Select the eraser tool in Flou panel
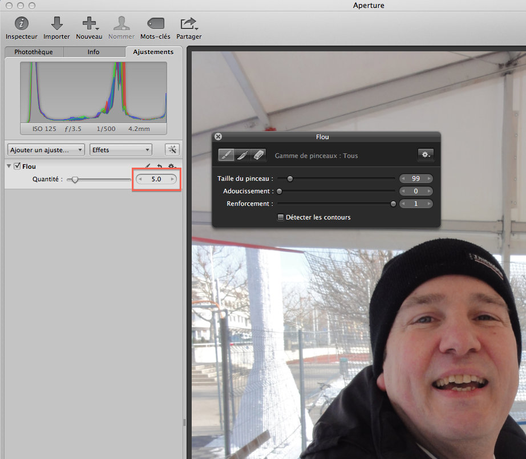Screen dimensions: 526x459 258,155
